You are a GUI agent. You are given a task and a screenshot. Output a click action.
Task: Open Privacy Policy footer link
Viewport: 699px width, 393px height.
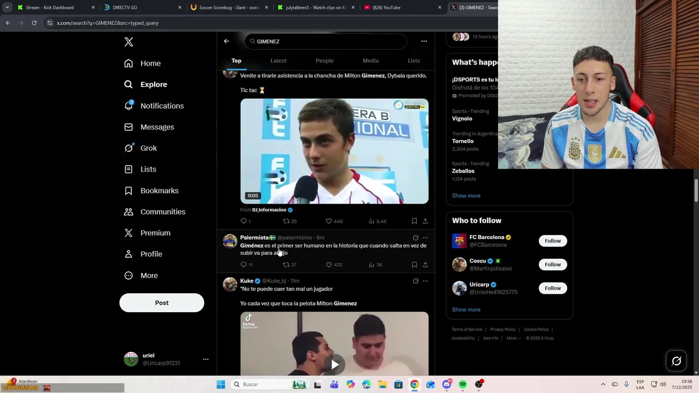pos(502,330)
